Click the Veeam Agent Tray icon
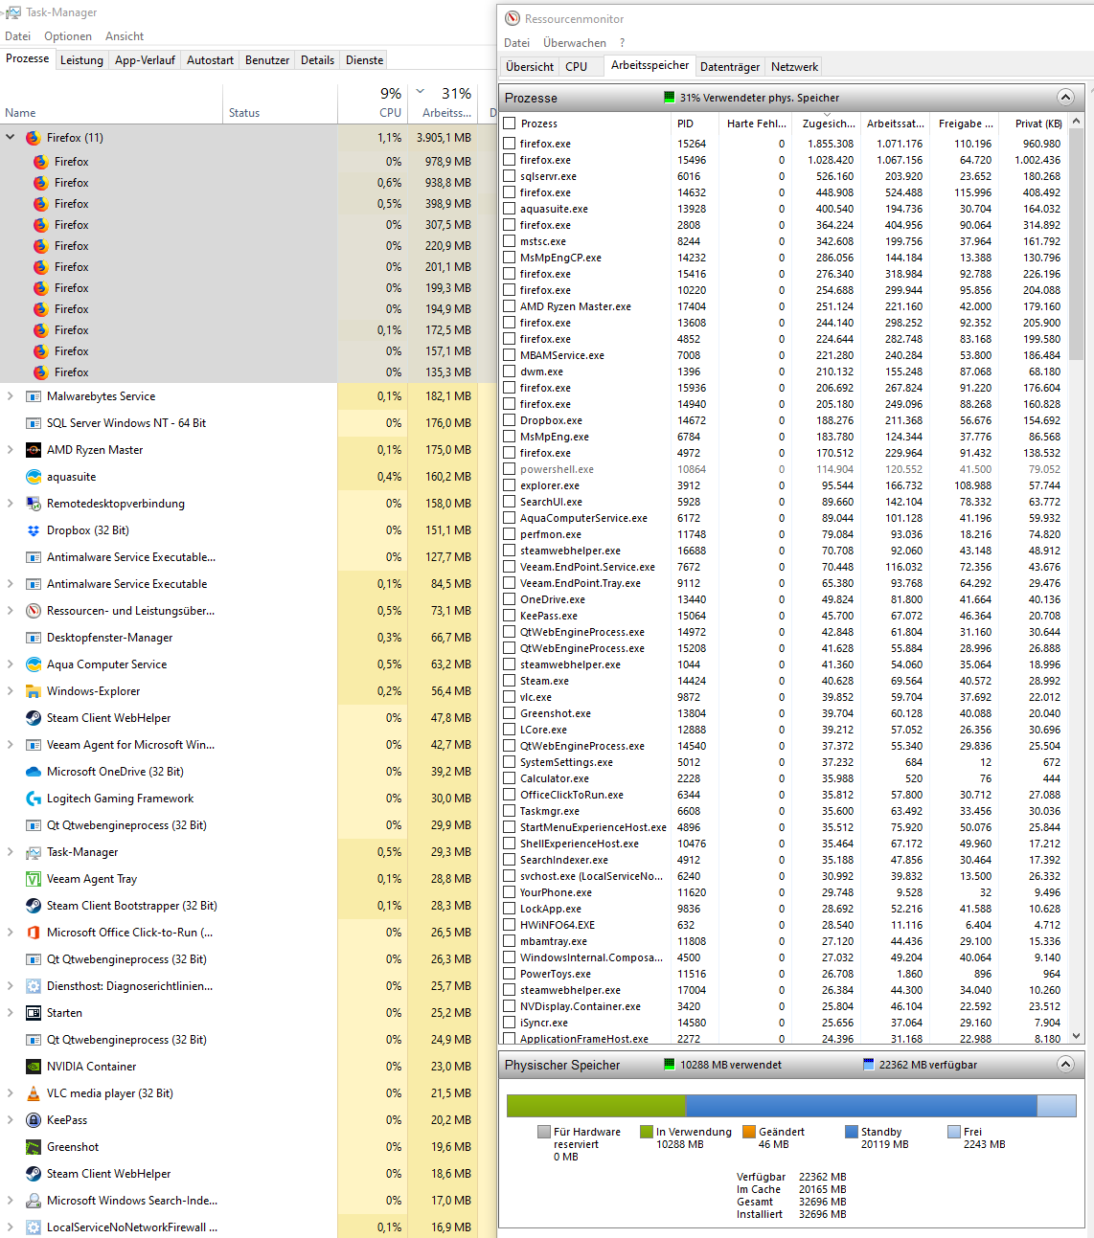The width and height of the screenshot is (1094, 1238). click(34, 879)
